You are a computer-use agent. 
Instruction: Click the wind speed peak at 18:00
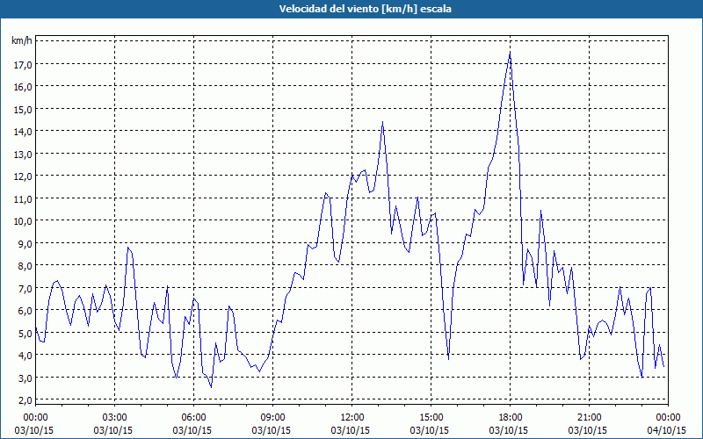tap(511, 53)
